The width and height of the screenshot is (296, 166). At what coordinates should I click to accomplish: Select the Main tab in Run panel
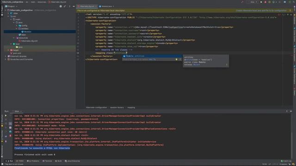point(17,111)
